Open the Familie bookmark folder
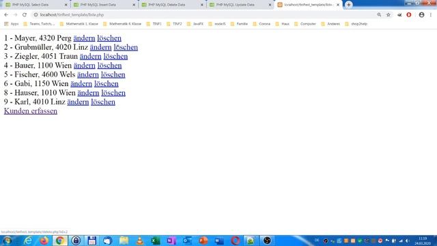The height and width of the screenshot is (246, 437). [x=239, y=24]
